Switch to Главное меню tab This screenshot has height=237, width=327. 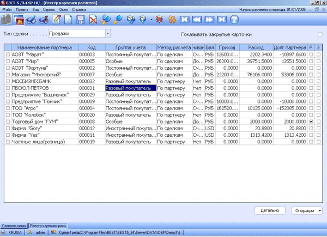(x=14, y=226)
